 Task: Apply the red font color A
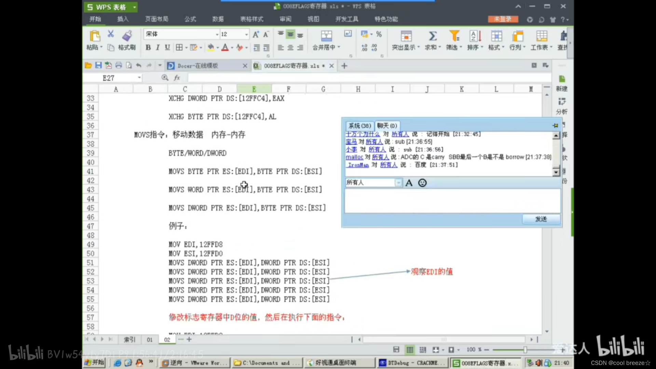click(225, 47)
